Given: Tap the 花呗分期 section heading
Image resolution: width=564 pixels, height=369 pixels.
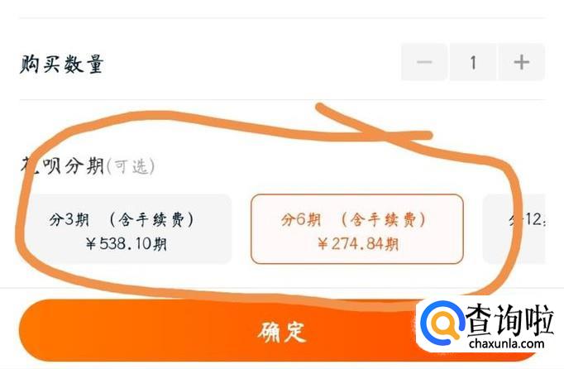Looking at the screenshot, I should pyautogui.click(x=63, y=166).
